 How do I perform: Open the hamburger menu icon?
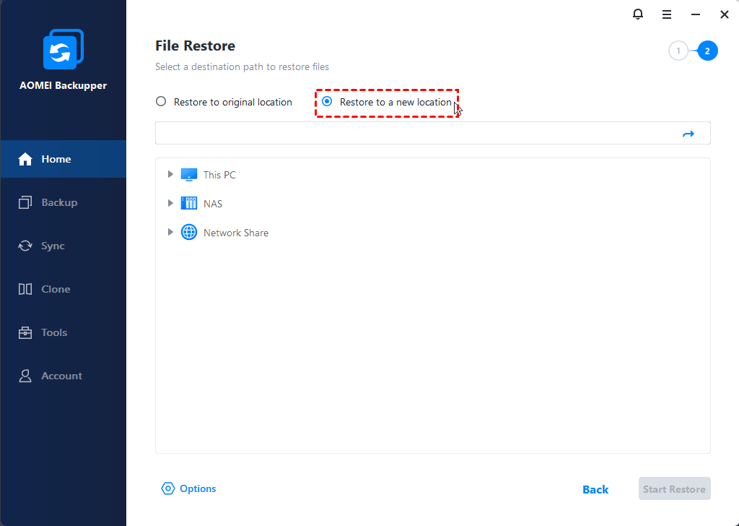(667, 14)
